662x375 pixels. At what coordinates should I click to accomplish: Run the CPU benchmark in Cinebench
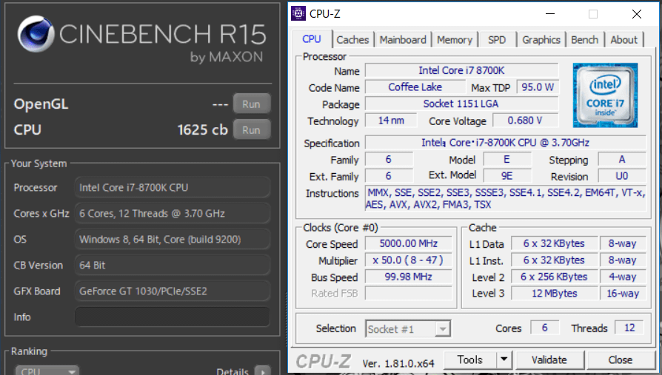point(251,130)
